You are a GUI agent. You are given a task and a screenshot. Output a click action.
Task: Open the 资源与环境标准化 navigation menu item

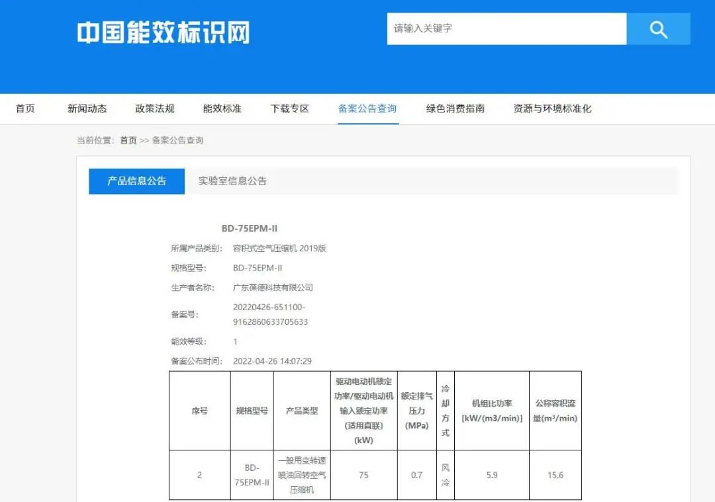pos(551,109)
